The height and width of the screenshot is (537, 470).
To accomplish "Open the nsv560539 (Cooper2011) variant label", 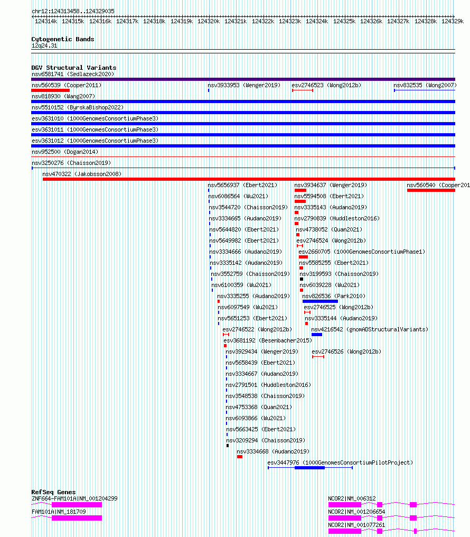I will coord(67,85).
